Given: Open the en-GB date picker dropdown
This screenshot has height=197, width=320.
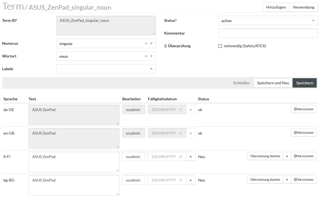Looking at the screenshot, I should 191,133.
